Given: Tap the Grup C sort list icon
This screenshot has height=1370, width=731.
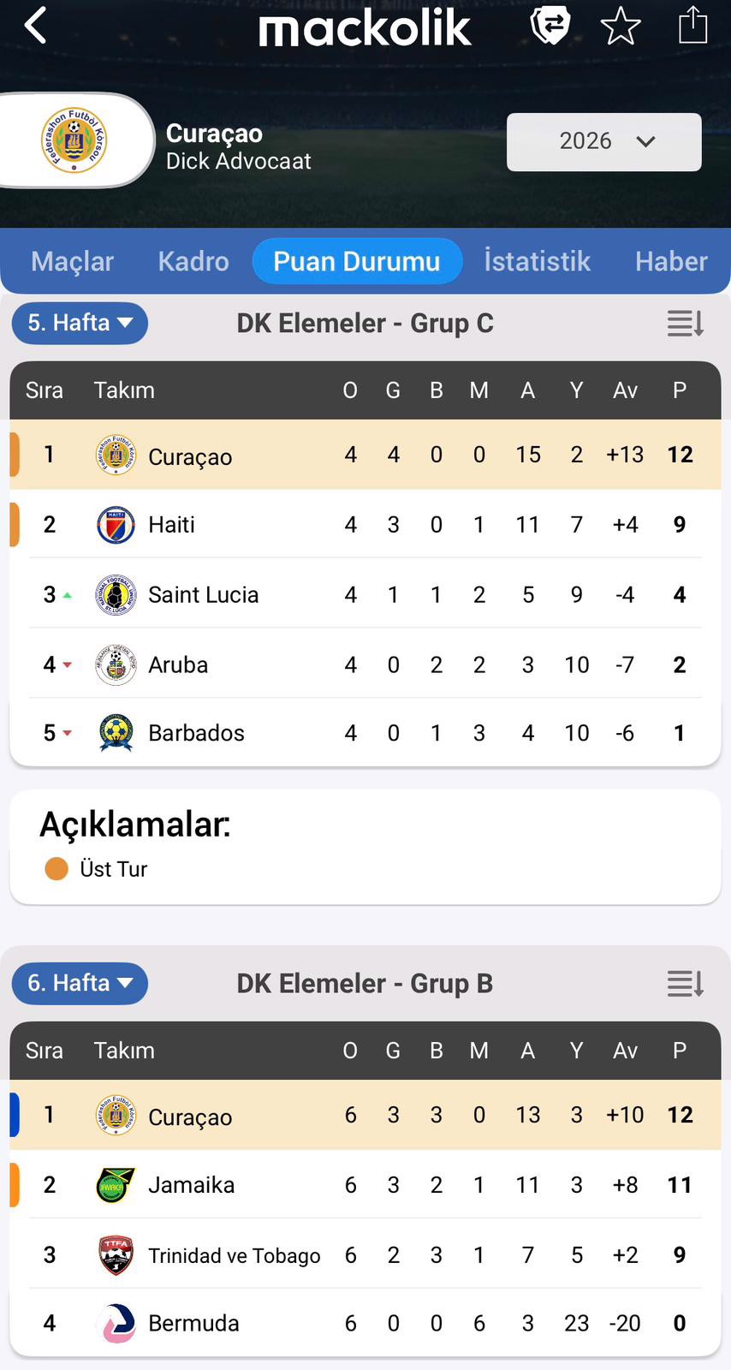Looking at the screenshot, I should (685, 324).
